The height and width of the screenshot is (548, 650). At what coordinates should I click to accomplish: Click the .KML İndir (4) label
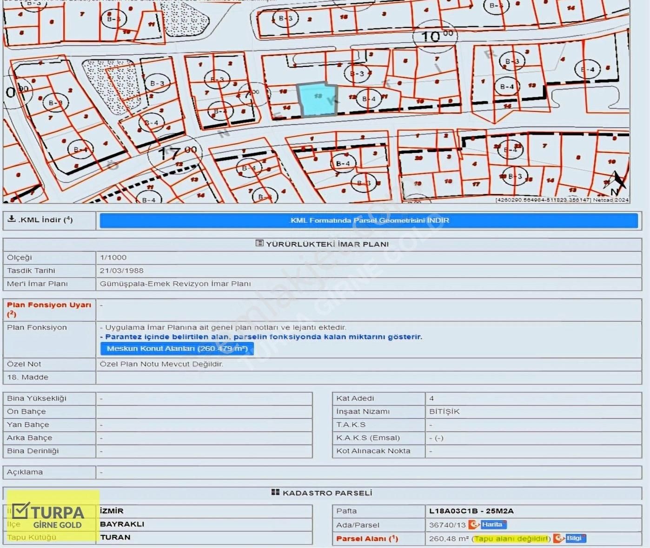[x=46, y=220]
